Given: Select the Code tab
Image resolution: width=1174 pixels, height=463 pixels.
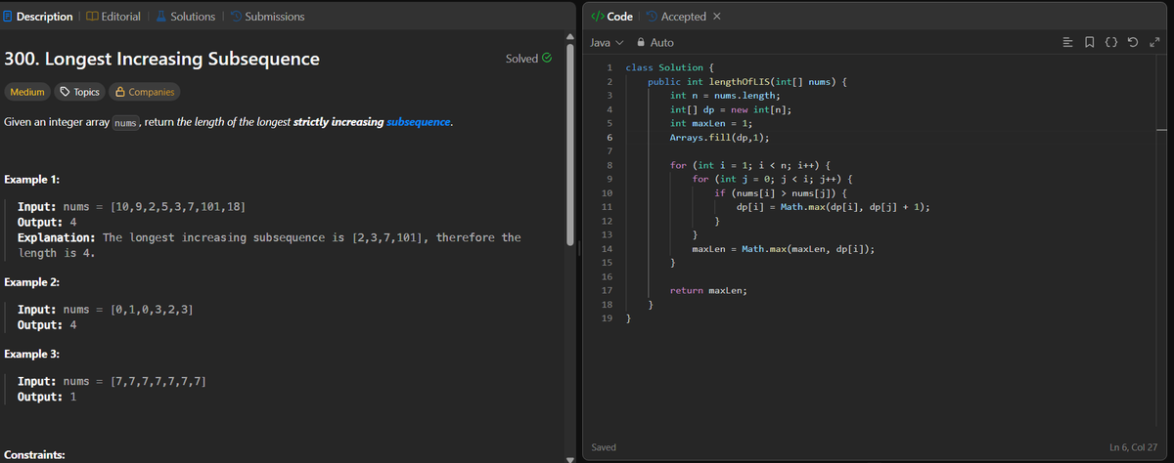Looking at the screenshot, I should click(x=613, y=17).
